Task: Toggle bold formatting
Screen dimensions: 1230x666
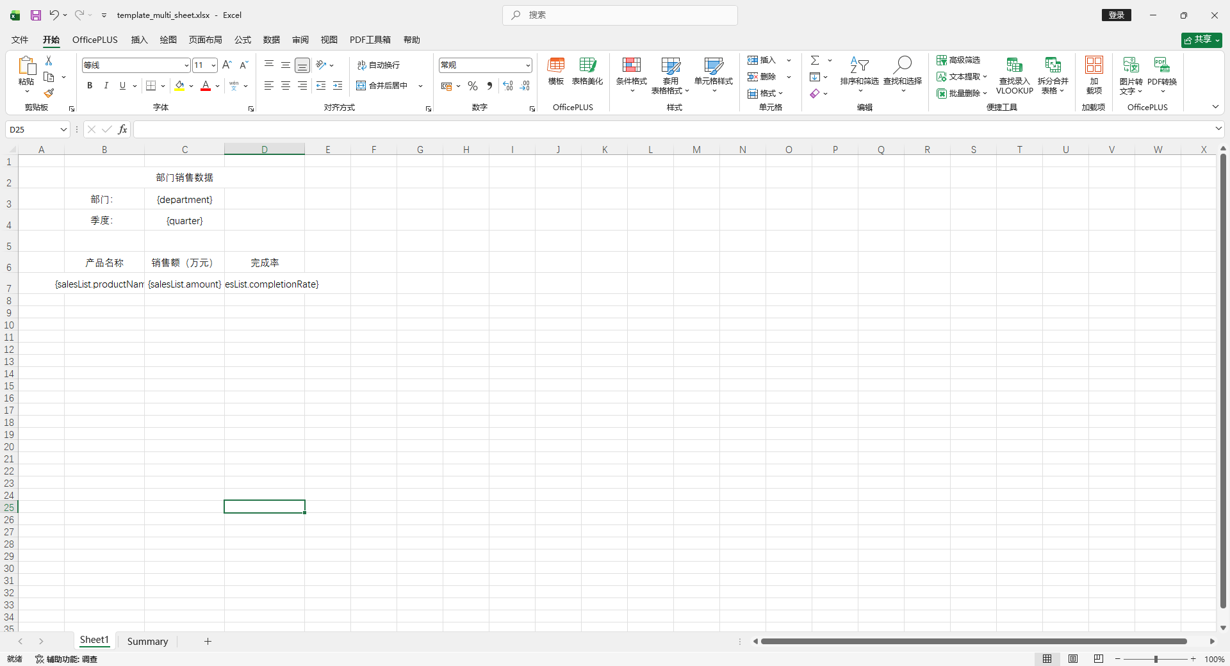Action: 90,86
